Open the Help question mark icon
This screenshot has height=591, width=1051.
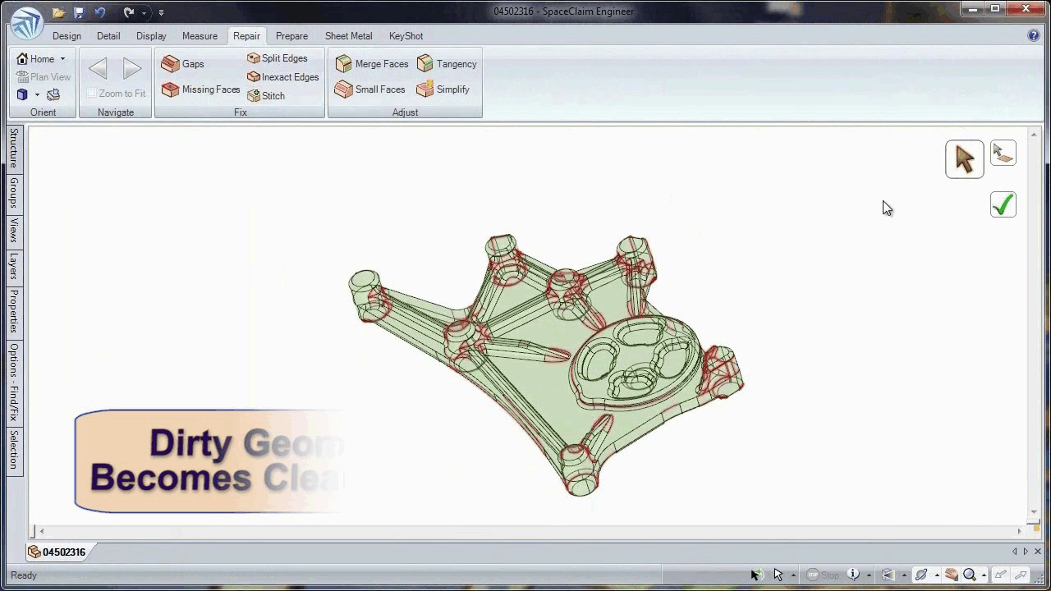(x=1034, y=35)
